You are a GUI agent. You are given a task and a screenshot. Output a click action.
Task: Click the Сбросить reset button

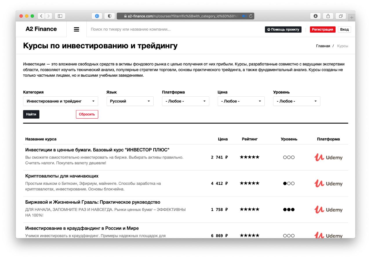(x=87, y=114)
